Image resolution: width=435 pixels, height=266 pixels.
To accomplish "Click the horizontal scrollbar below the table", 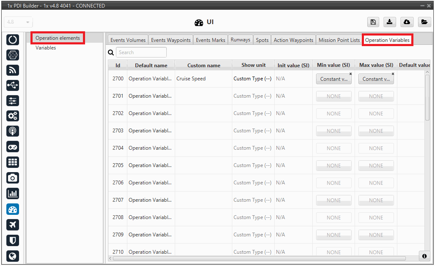I will pyautogui.click(x=259, y=258).
